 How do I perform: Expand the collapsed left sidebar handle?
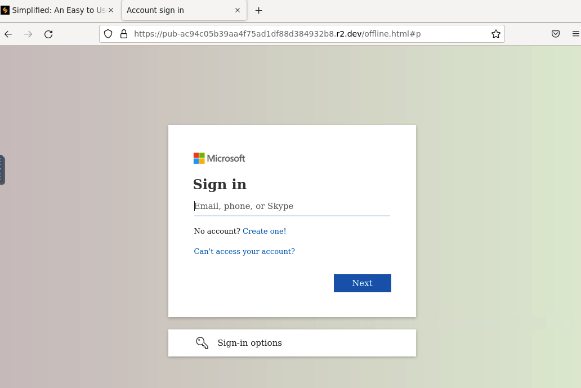(x=2, y=169)
